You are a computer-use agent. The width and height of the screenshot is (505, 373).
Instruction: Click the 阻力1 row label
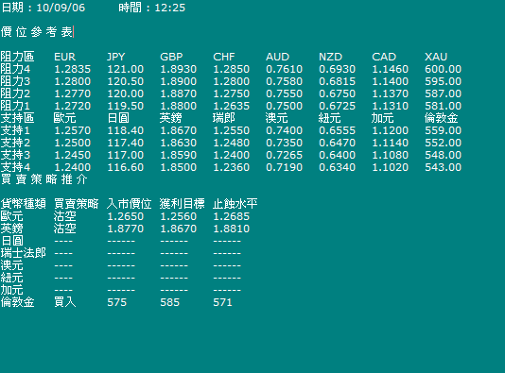[x=15, y=106]
